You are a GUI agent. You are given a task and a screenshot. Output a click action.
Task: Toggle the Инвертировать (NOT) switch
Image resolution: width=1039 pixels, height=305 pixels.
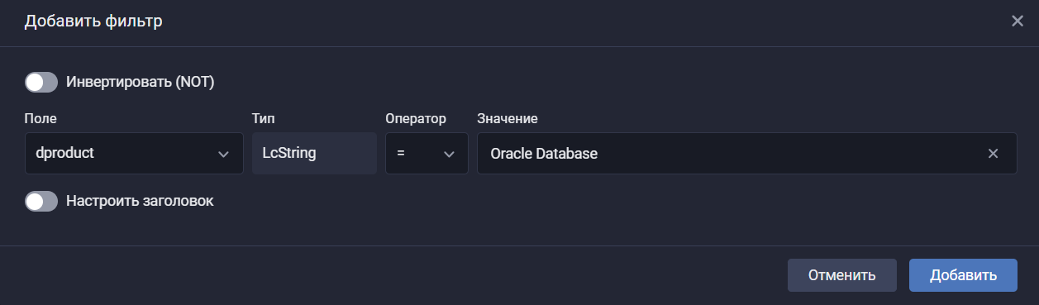coord(41,82)
